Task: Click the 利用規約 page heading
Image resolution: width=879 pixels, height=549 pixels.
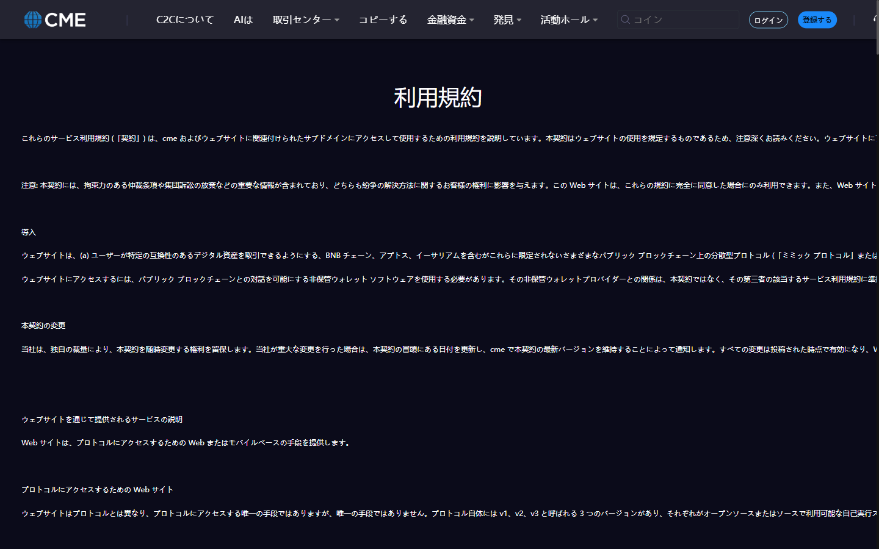Action: pyautogui.click(x=438, y=98)
